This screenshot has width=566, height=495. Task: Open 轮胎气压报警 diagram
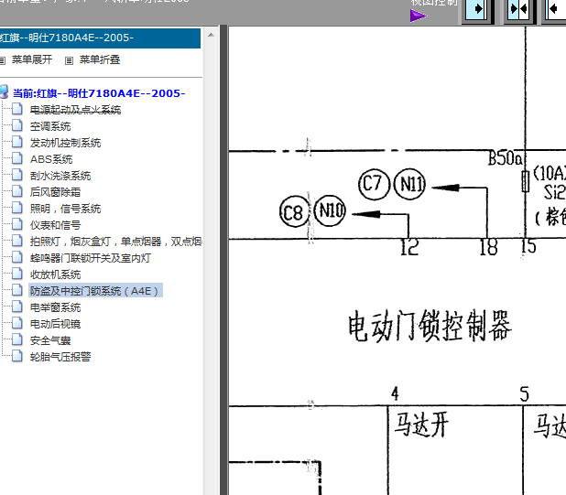60,357
